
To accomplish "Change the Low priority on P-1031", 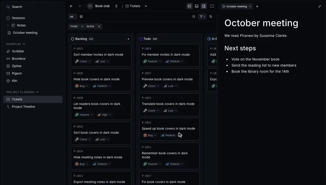I will [102, 61].
